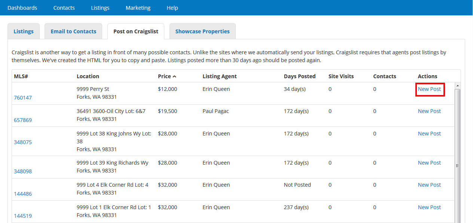Click New Post for Lot 1 Elk Corner Rd

point(430,207)
